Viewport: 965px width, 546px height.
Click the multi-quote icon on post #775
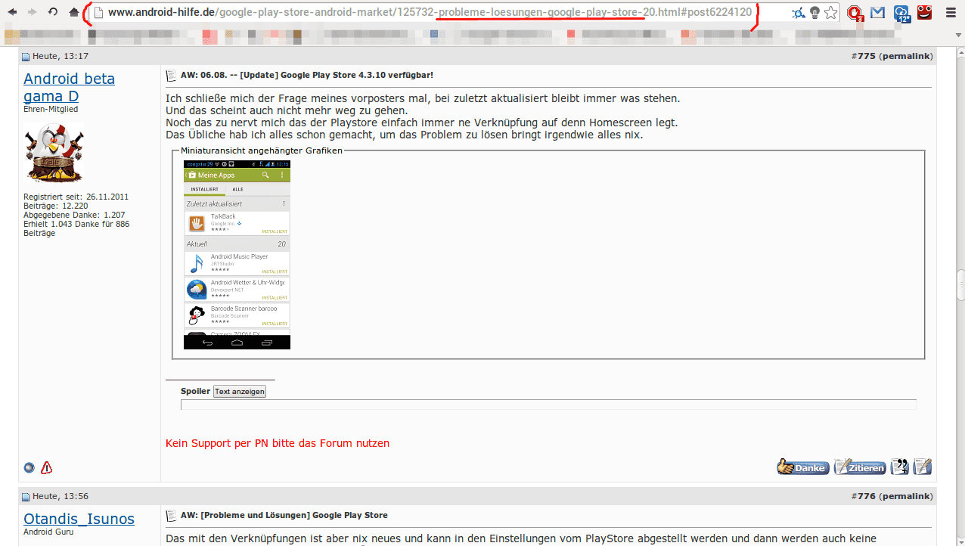(899, 467)
